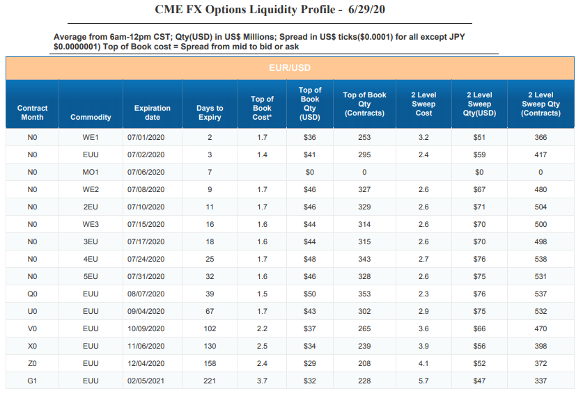Screen dimensions: 583x398
Task: Select the Commodity column header
Action: [91, 117]
